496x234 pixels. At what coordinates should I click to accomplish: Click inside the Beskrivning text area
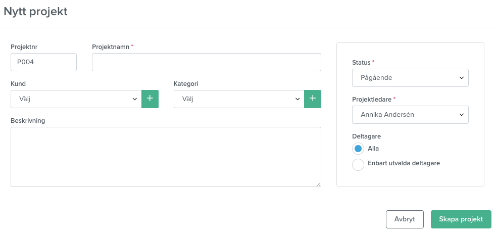tap(166, 157)
